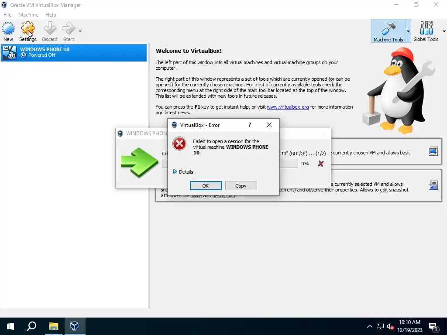Click the VirtualBox taskbar icon
The image size is (447, 335).
pyautogui.click(x=74, y=326)
